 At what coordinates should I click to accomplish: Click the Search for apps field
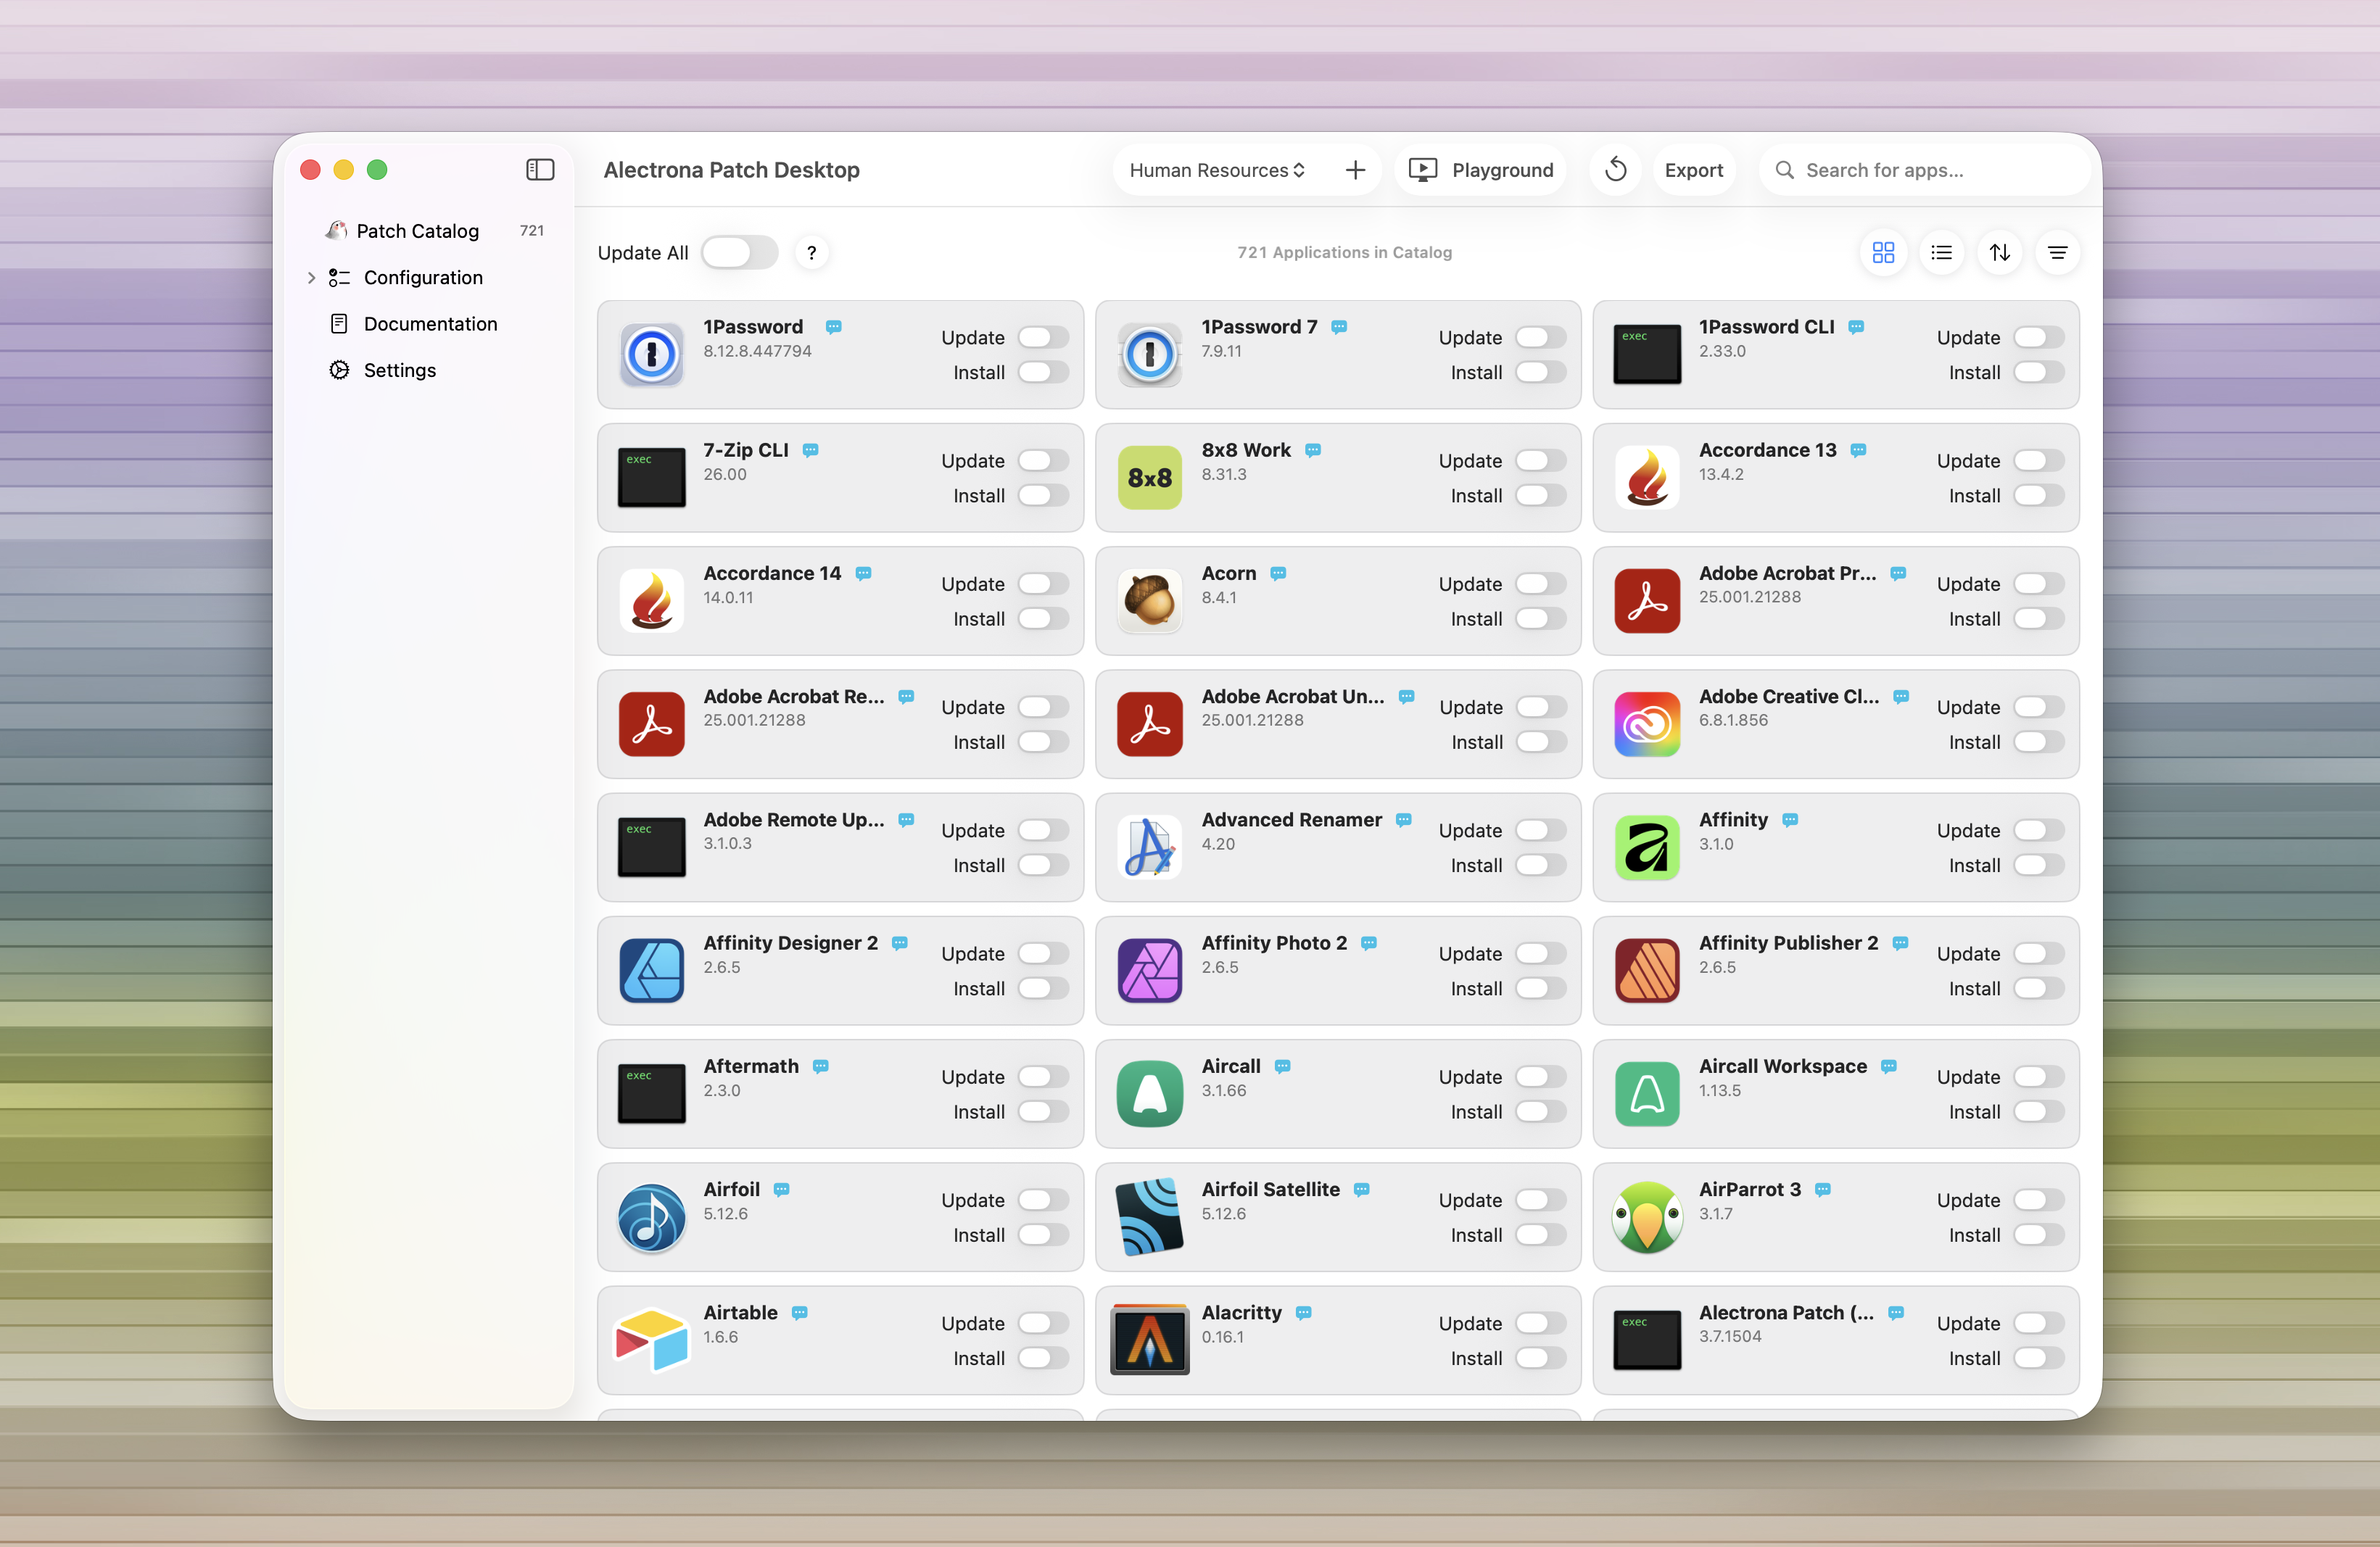tap(1924, 170)
